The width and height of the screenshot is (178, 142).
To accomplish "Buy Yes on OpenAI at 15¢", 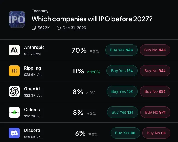I will (x=122, y=91).
